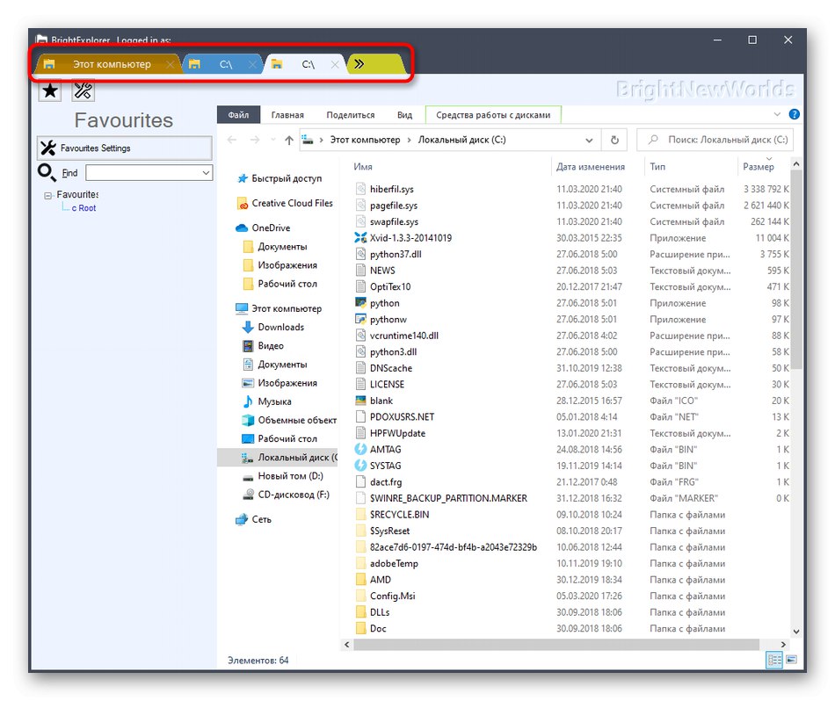The image size is (835, 701).
Task: Click the overflow tabs double-arrow icon
Action: pyautogui.click(x=359, y=64)
